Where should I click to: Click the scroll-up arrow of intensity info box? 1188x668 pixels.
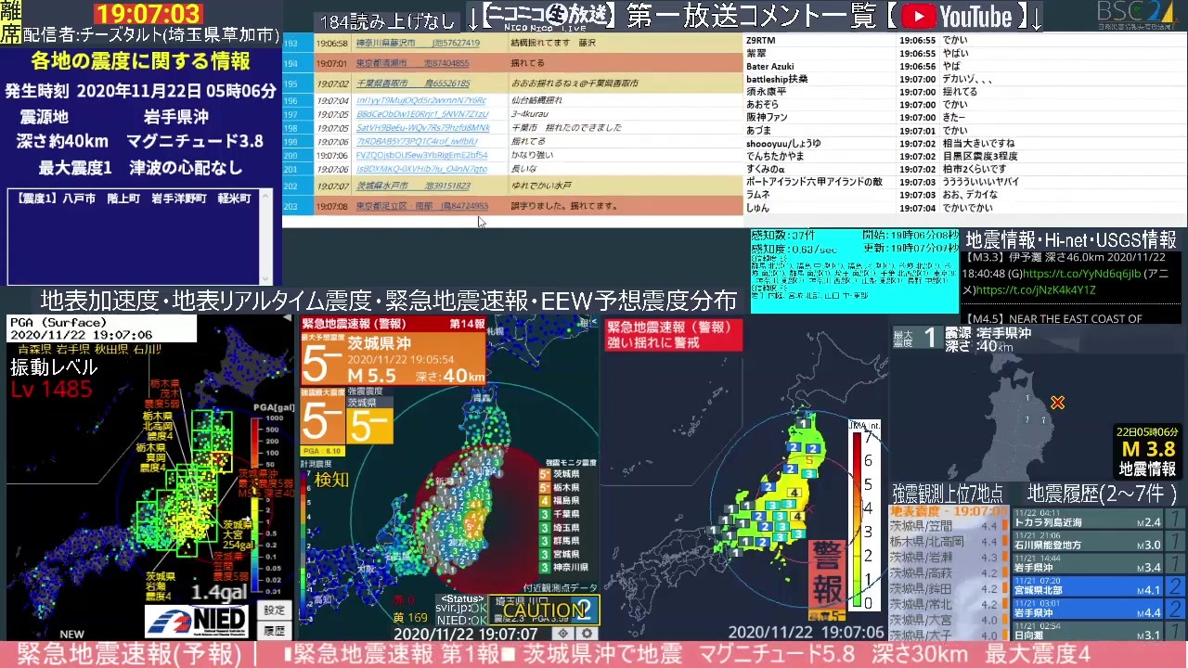(266, 197)
